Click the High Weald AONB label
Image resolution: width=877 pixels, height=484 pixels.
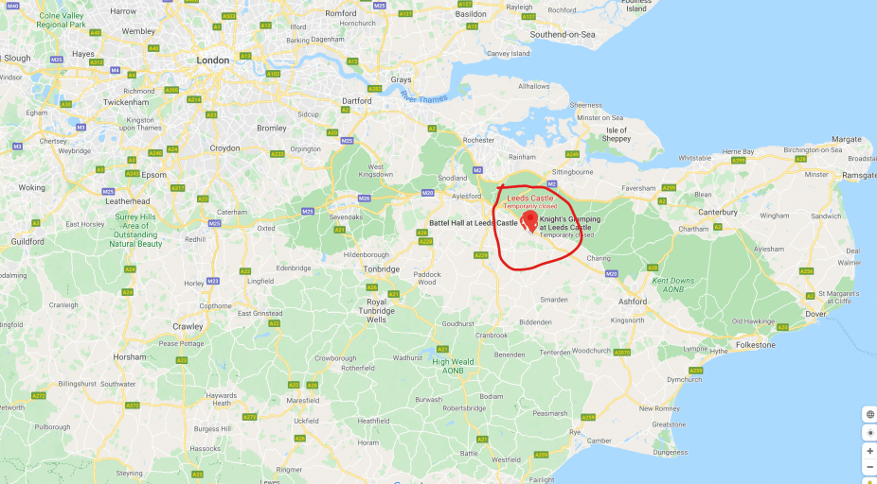click(x=453, y=366)
